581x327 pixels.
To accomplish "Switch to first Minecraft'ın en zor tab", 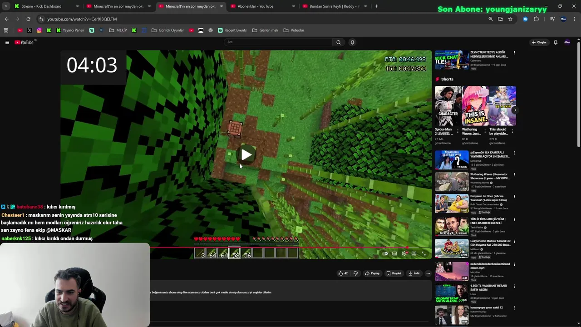I will (x=118, y=6).
